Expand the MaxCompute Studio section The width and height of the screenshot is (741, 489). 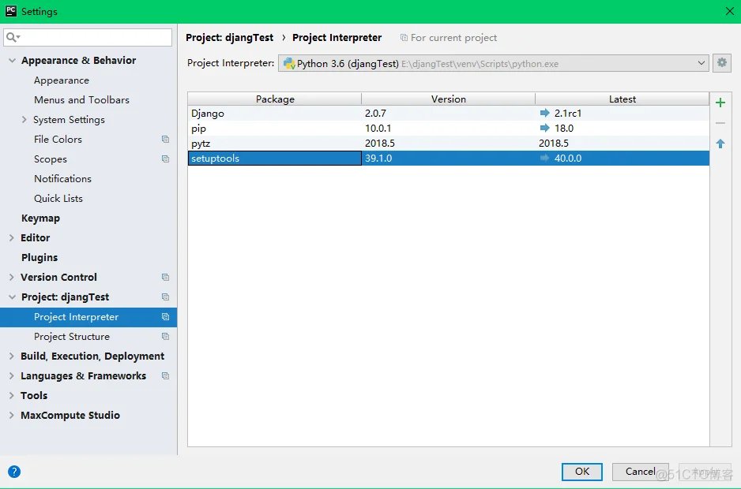(11, 416)
